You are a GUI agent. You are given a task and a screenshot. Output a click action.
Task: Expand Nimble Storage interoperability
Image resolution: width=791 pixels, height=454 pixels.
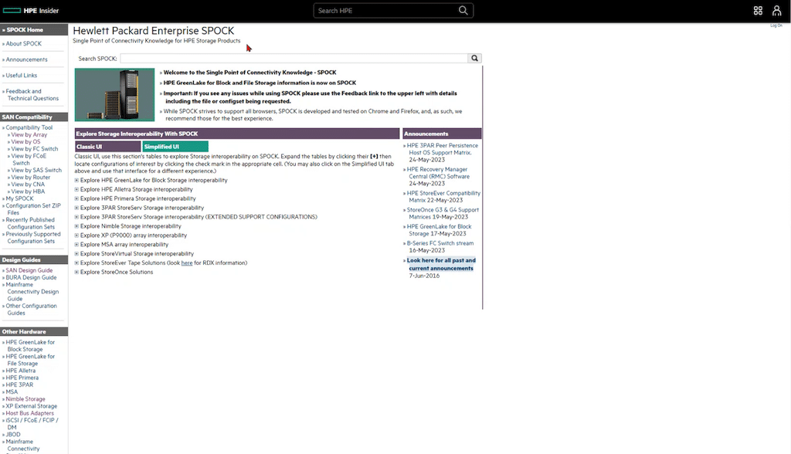76,226
